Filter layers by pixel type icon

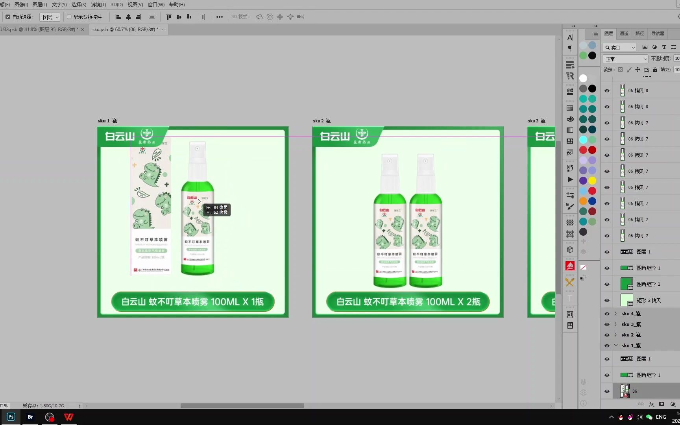645,47
